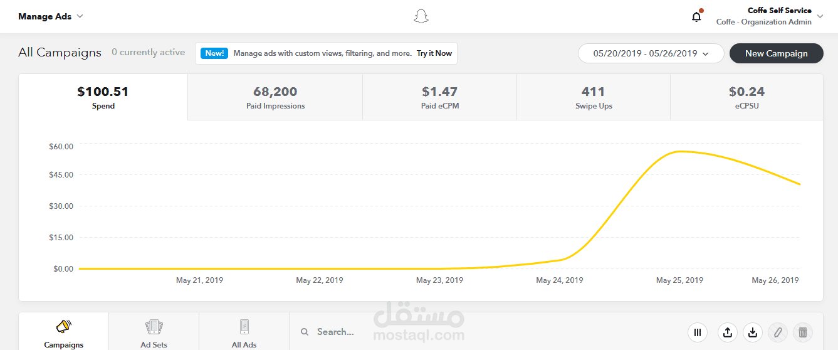Expand the Manage Ads dropdown menu

tap(51, 16)
